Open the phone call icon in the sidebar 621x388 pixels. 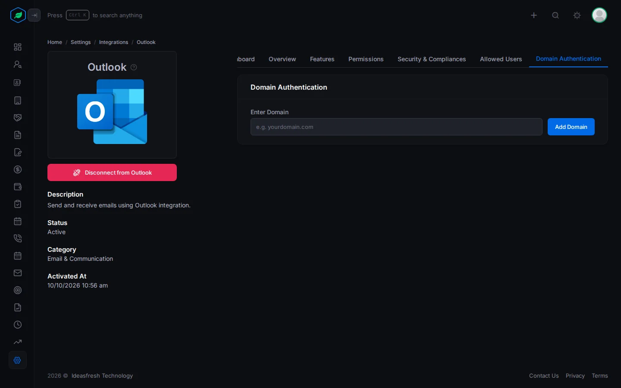[18, 238]
